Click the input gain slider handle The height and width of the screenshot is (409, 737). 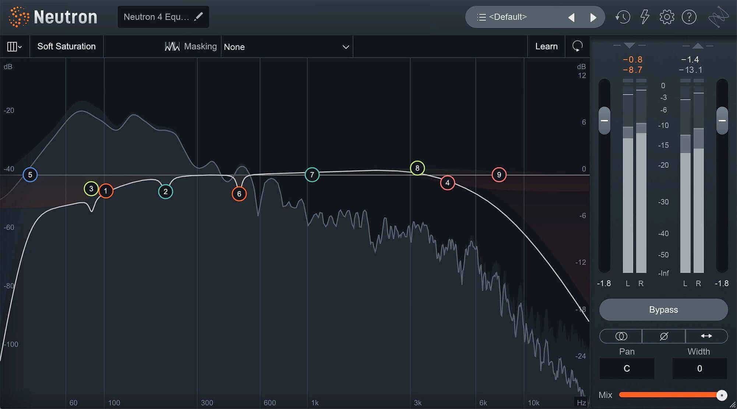(604, 121)
